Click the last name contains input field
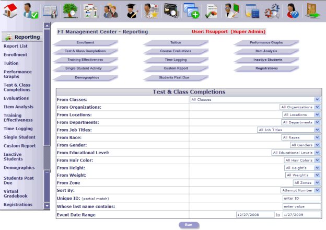The image size is (326, 230). 301,206
